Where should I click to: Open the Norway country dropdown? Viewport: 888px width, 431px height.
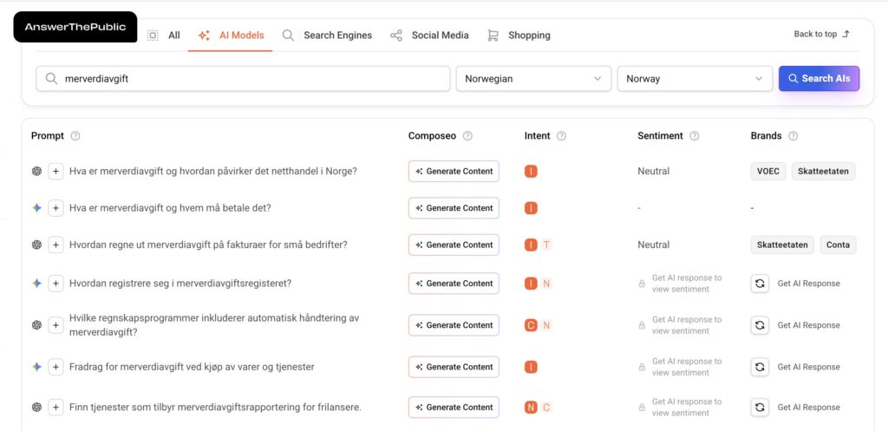click(x=695, y=79)
